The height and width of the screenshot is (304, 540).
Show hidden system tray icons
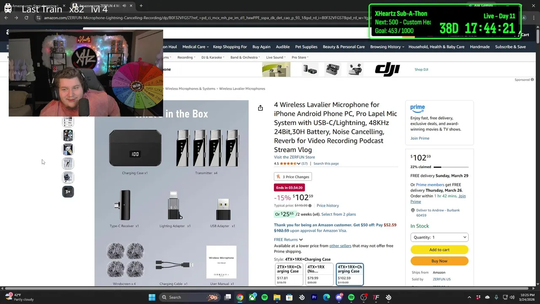(470, 297)
